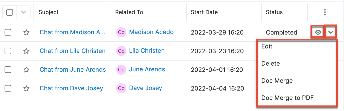Select the June Arends row checkbox
Screen dimensions: 344x111
tap(8, 70)
